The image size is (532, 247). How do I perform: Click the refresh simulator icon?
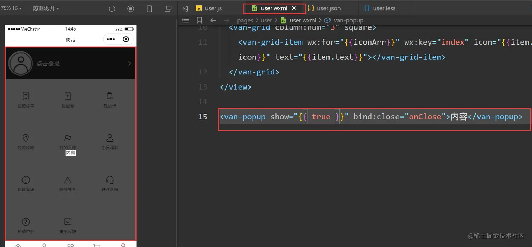(112, 9)
